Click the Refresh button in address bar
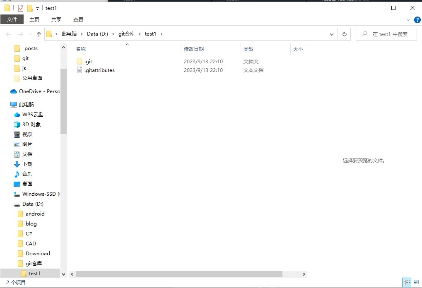This screenshot has height=288, width=422. tap(344, 34)
